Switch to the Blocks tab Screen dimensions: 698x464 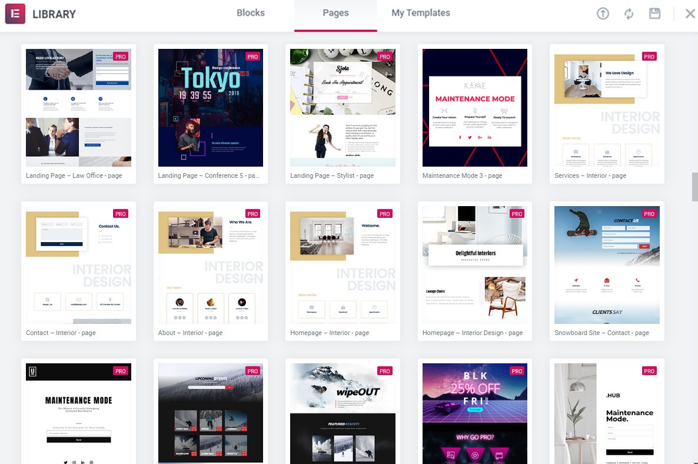tap(251, 13)
